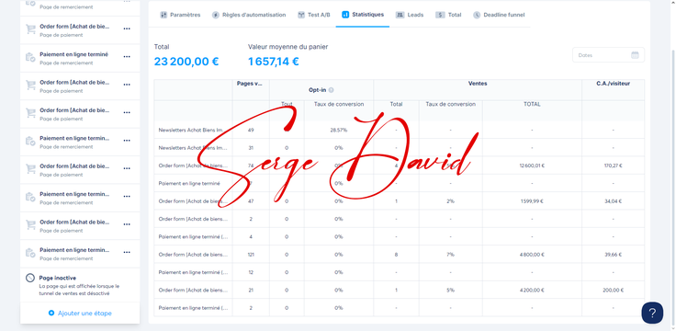Click the Deadline funnel clock icon
Viewport: 676px width, 331px height.
(x=477, y=15)
